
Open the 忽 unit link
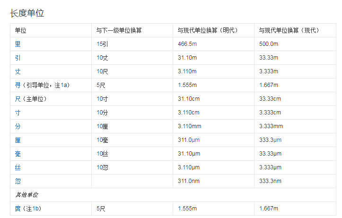[x=18, y=181]
